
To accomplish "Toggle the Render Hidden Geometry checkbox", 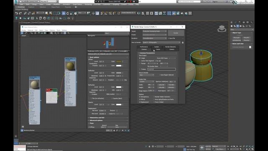I will click(x=154, y=97).
